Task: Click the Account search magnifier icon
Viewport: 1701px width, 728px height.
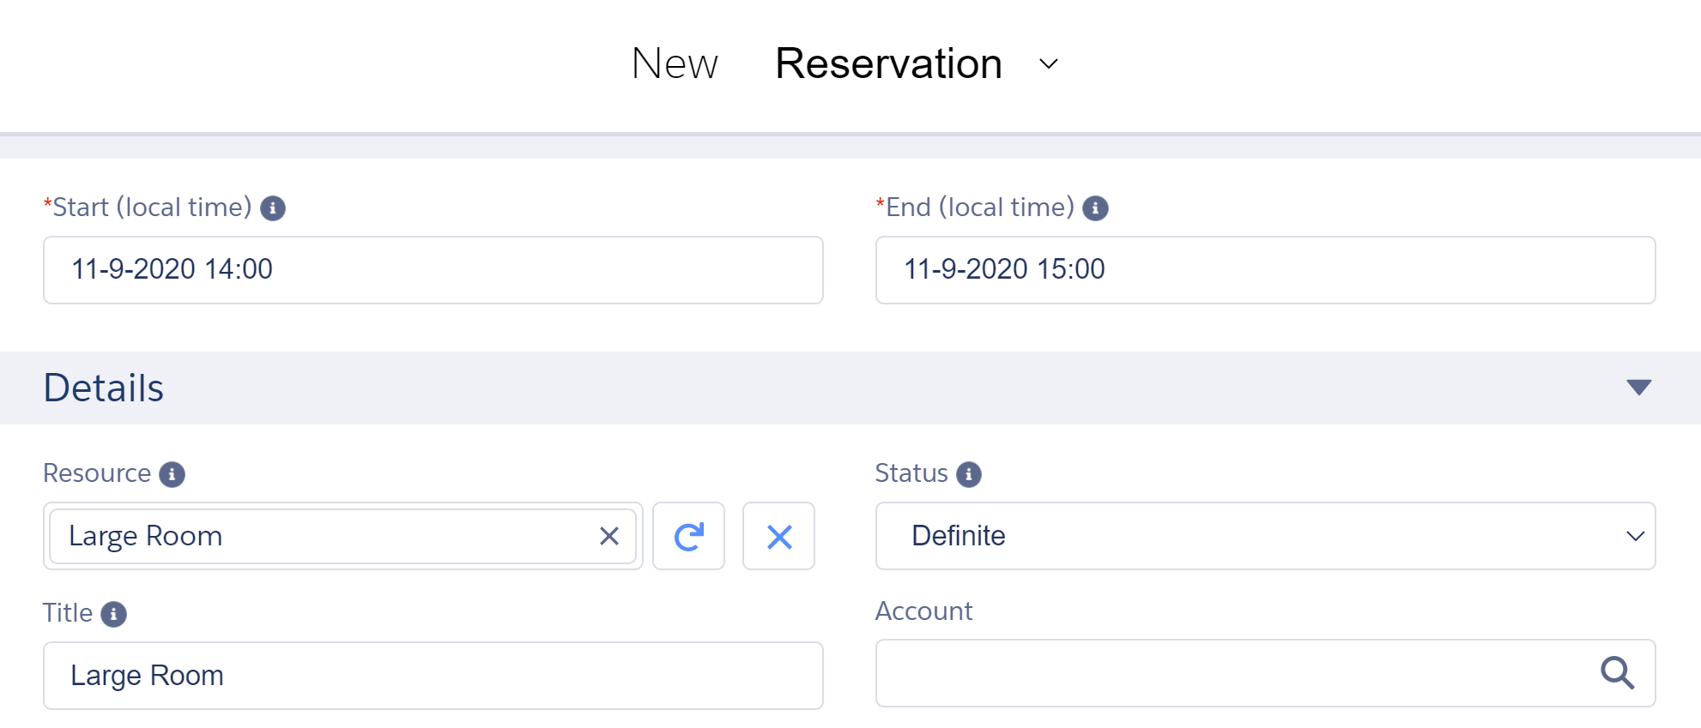Action: pos(1617,673)
